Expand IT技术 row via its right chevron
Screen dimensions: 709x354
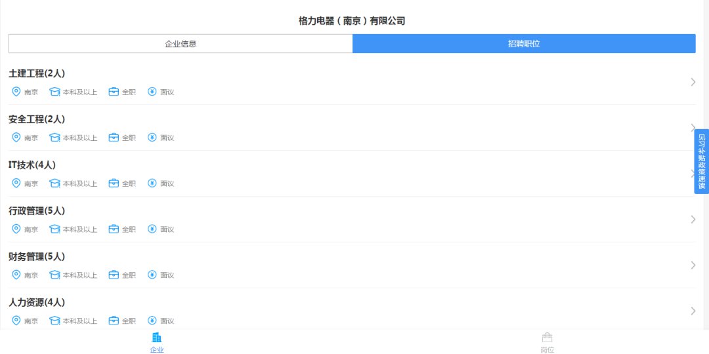point(693,173)
